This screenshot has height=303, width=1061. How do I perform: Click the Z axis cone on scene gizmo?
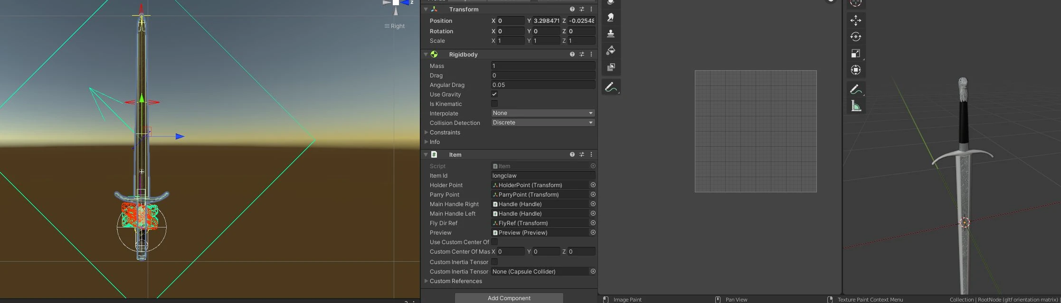[405, 2]
